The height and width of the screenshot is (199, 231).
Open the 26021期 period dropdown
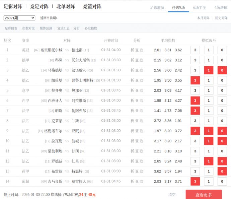pyautogui.click(x=19, y=18)
